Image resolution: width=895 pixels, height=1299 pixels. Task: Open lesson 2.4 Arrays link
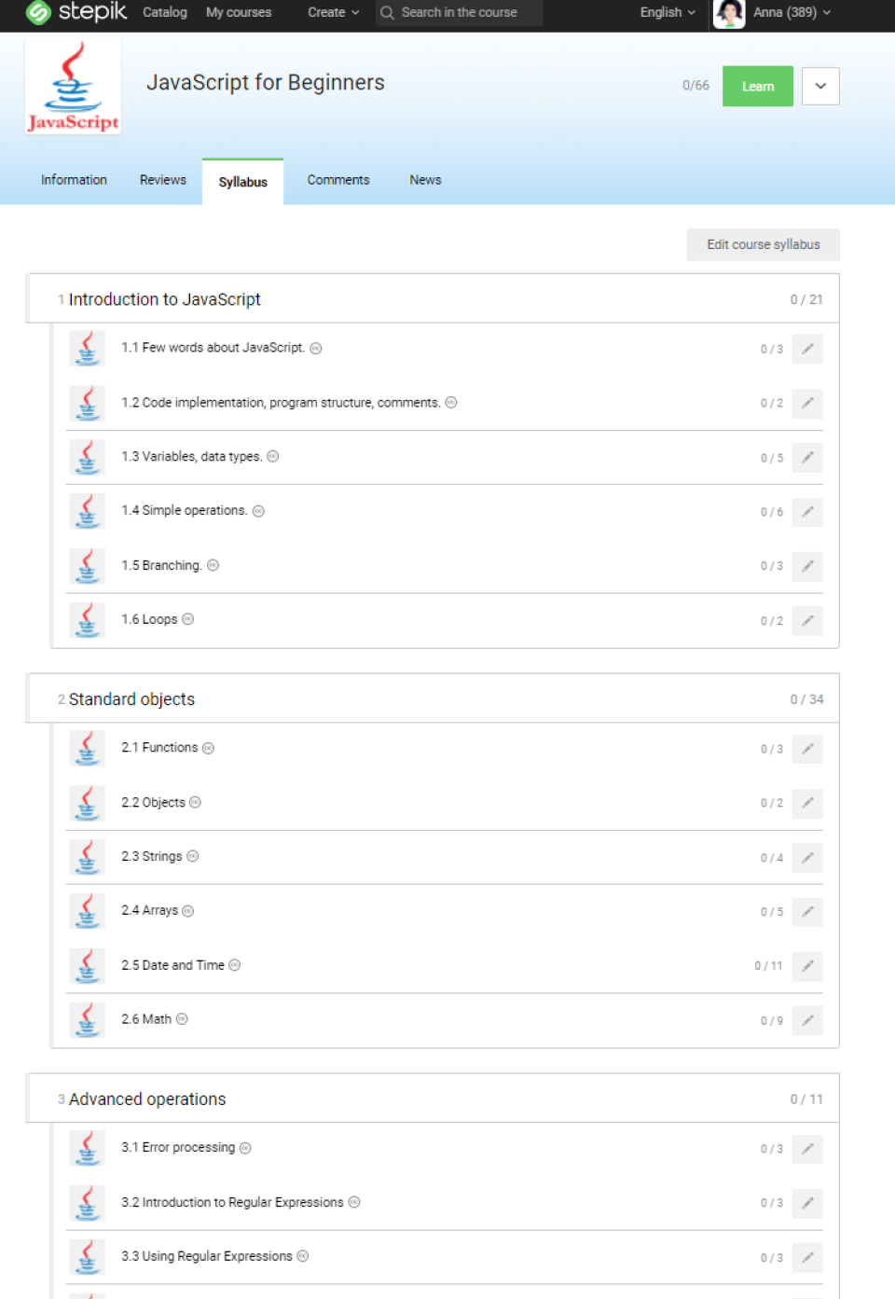click(x=149, y=910)
